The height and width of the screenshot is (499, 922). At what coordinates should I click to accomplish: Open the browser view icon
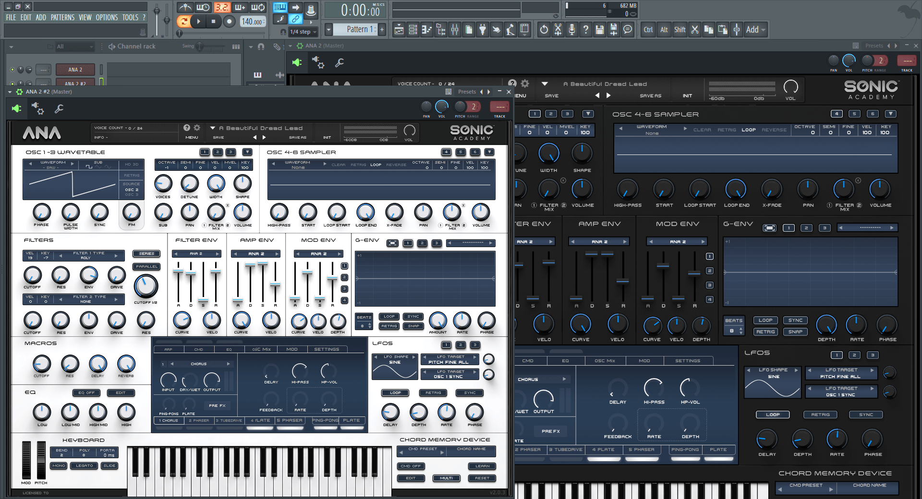click(x=441, y=30)
